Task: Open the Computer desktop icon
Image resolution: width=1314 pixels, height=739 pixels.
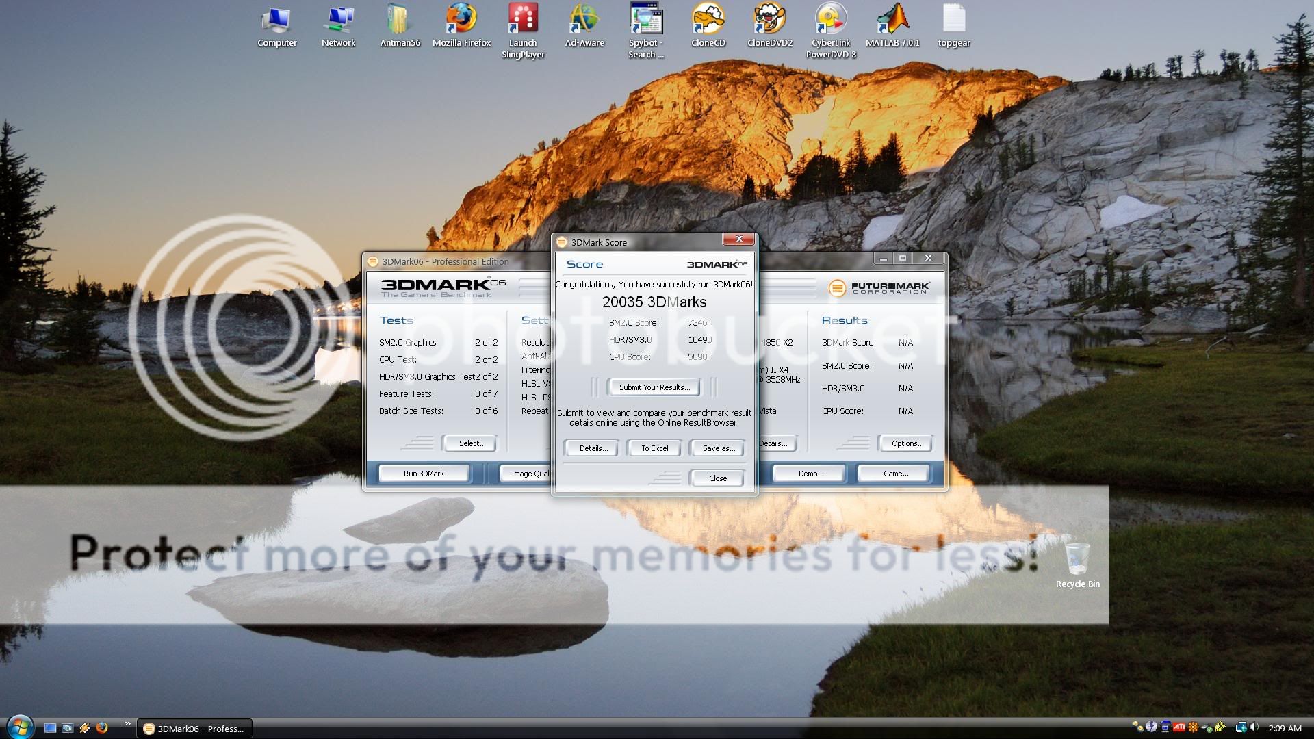Action: pyautogui.click(x=276, y=27)
